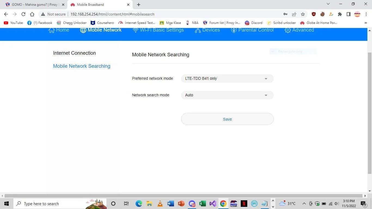Open the Chrome profile avatar

pyautogui.click(x=357, y=14)
